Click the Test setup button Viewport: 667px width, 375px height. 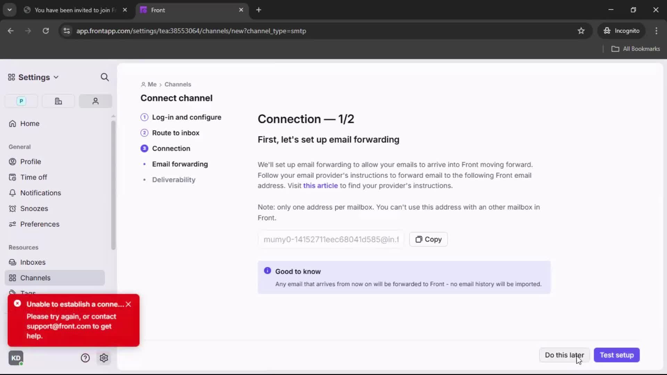[x=617, y=355]
